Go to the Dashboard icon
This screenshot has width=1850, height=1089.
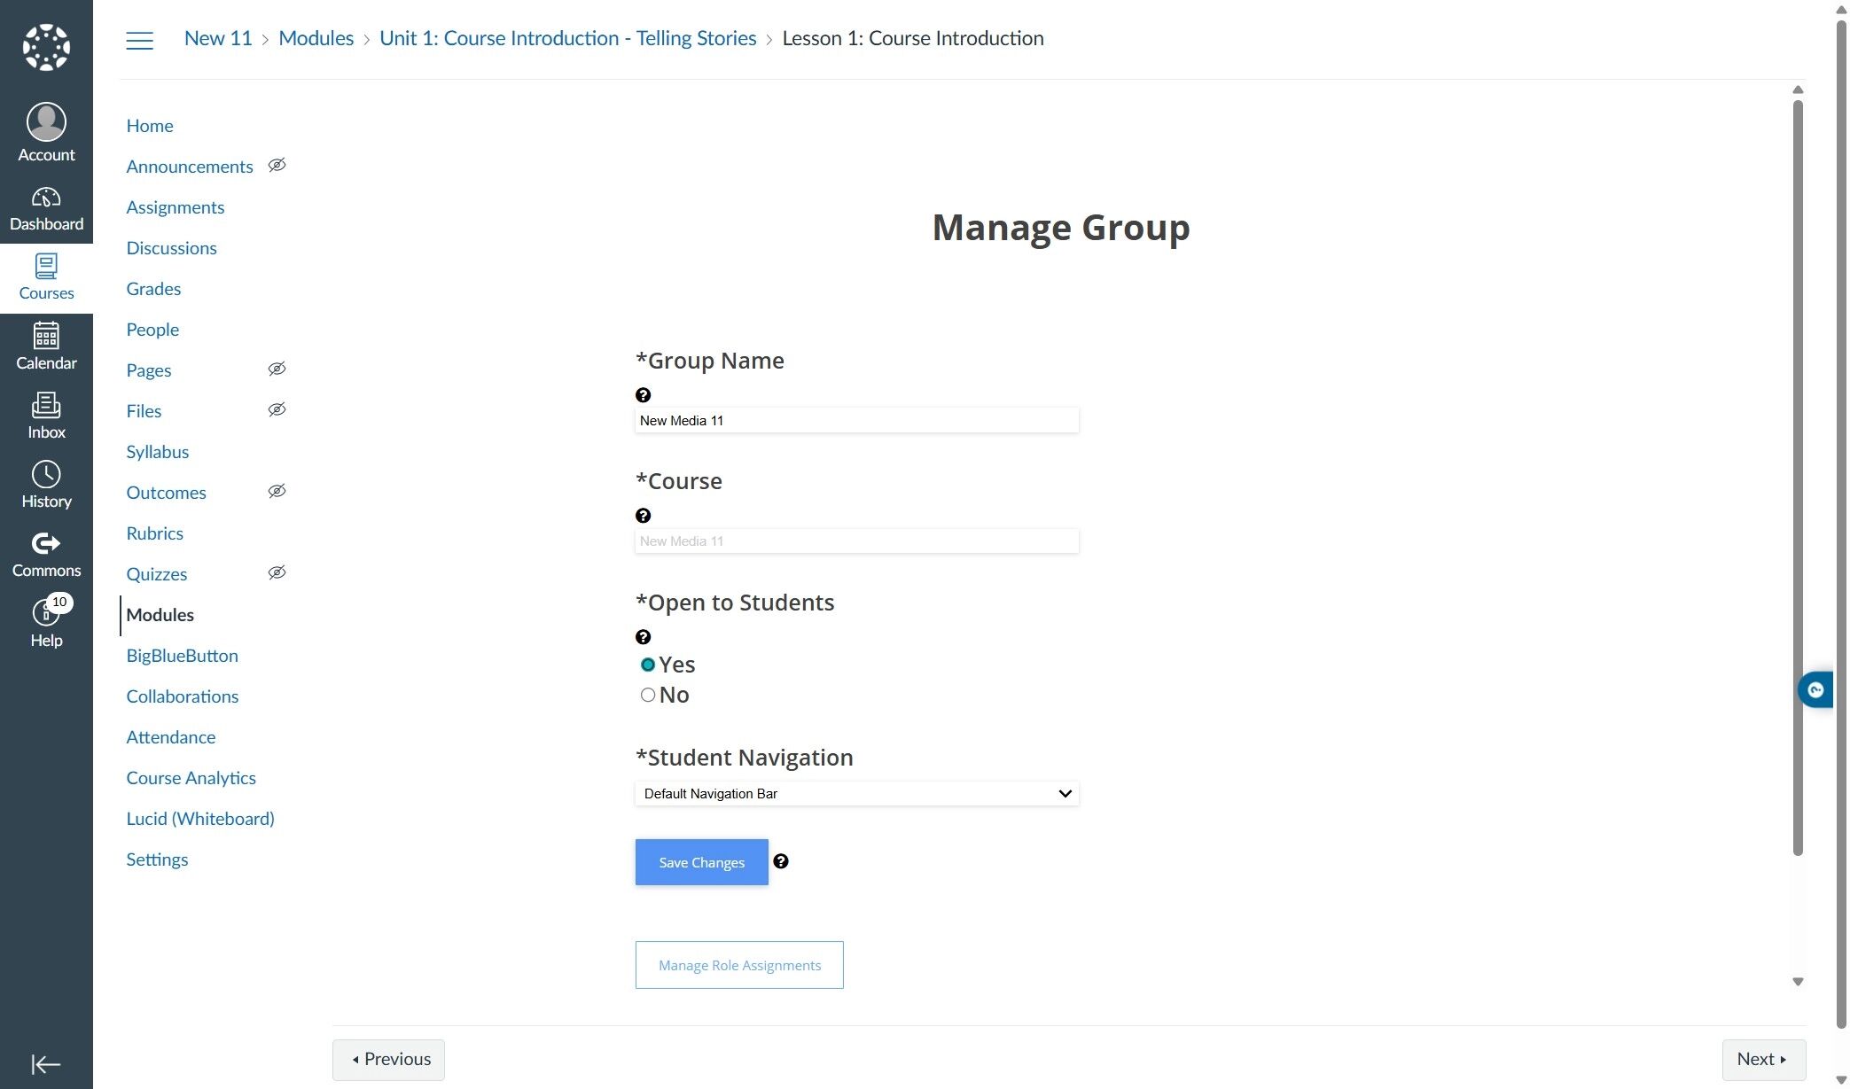[x=46, y=209]
